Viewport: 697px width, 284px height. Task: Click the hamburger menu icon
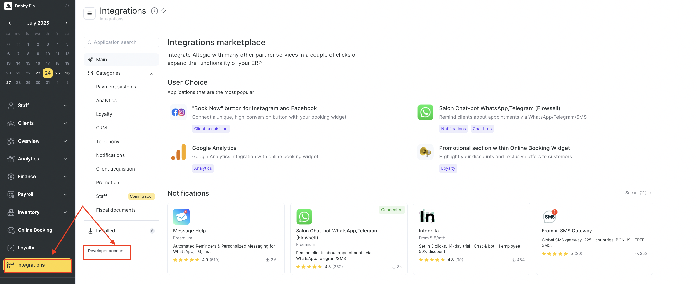(90, 13)
